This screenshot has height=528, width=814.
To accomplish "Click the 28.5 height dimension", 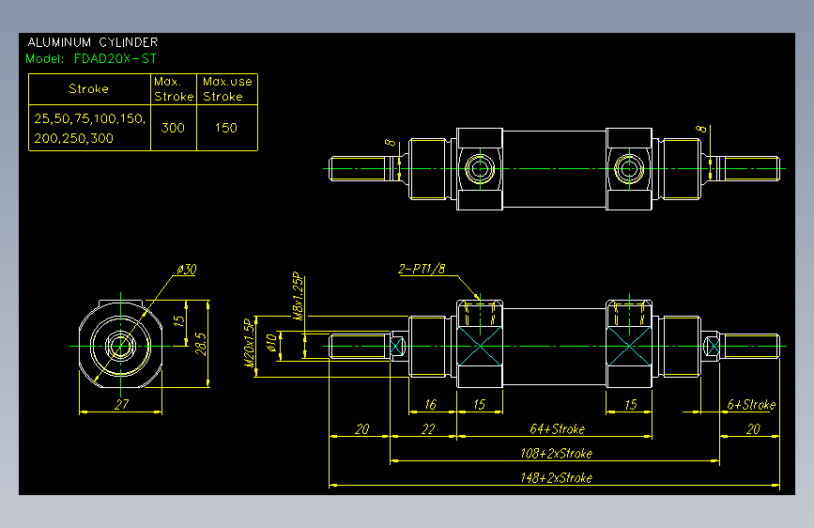I will pyautogui.click(x=201, y=344).
